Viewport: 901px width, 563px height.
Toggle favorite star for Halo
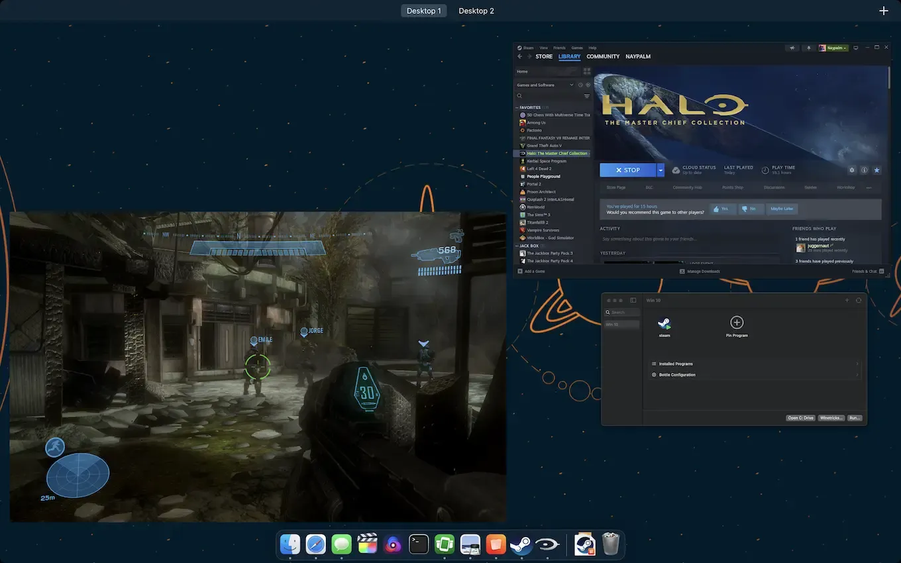[876, 170]
